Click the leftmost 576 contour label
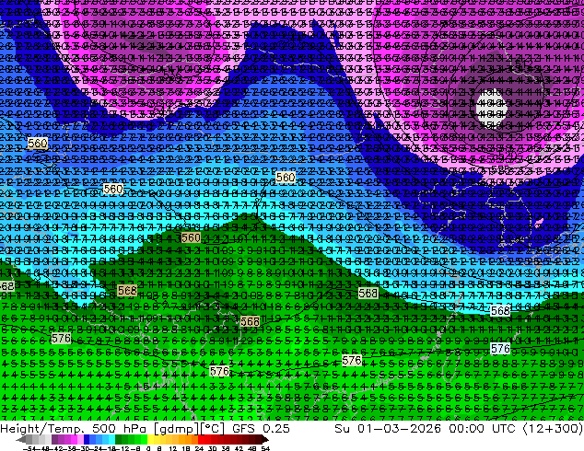 tap(62, 339)
